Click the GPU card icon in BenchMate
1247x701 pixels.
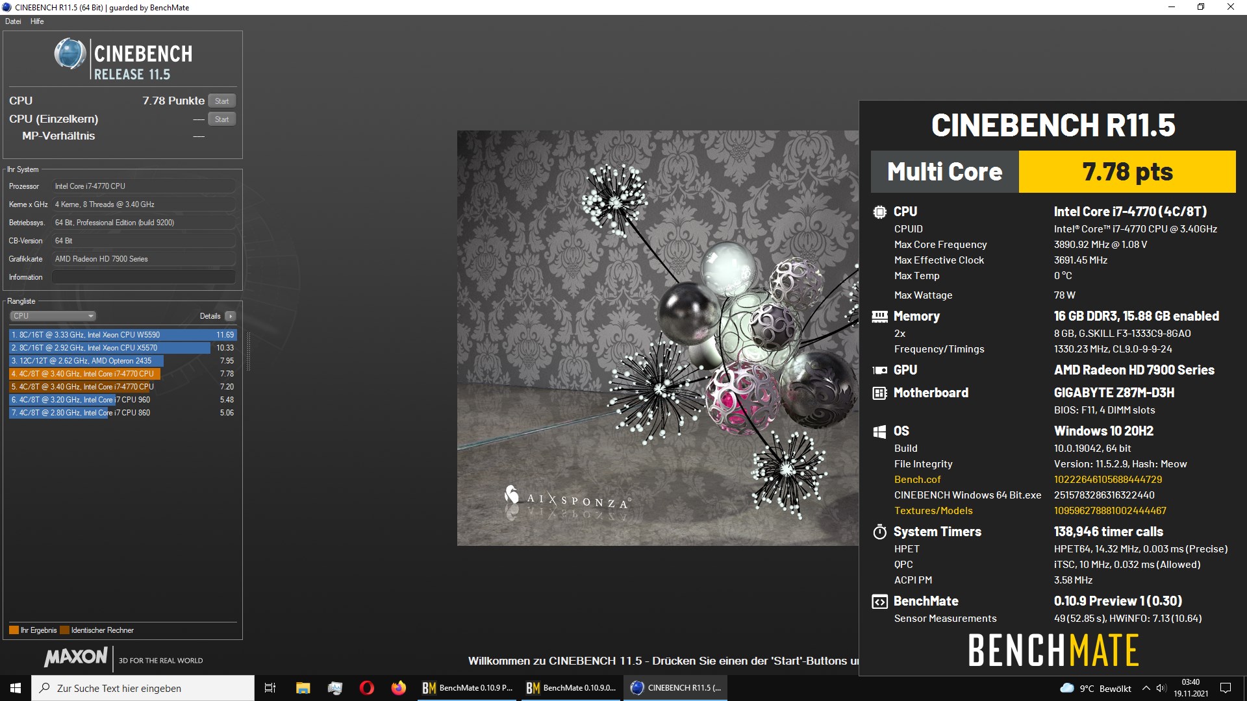pyautogui.click(x=879, y=370)
